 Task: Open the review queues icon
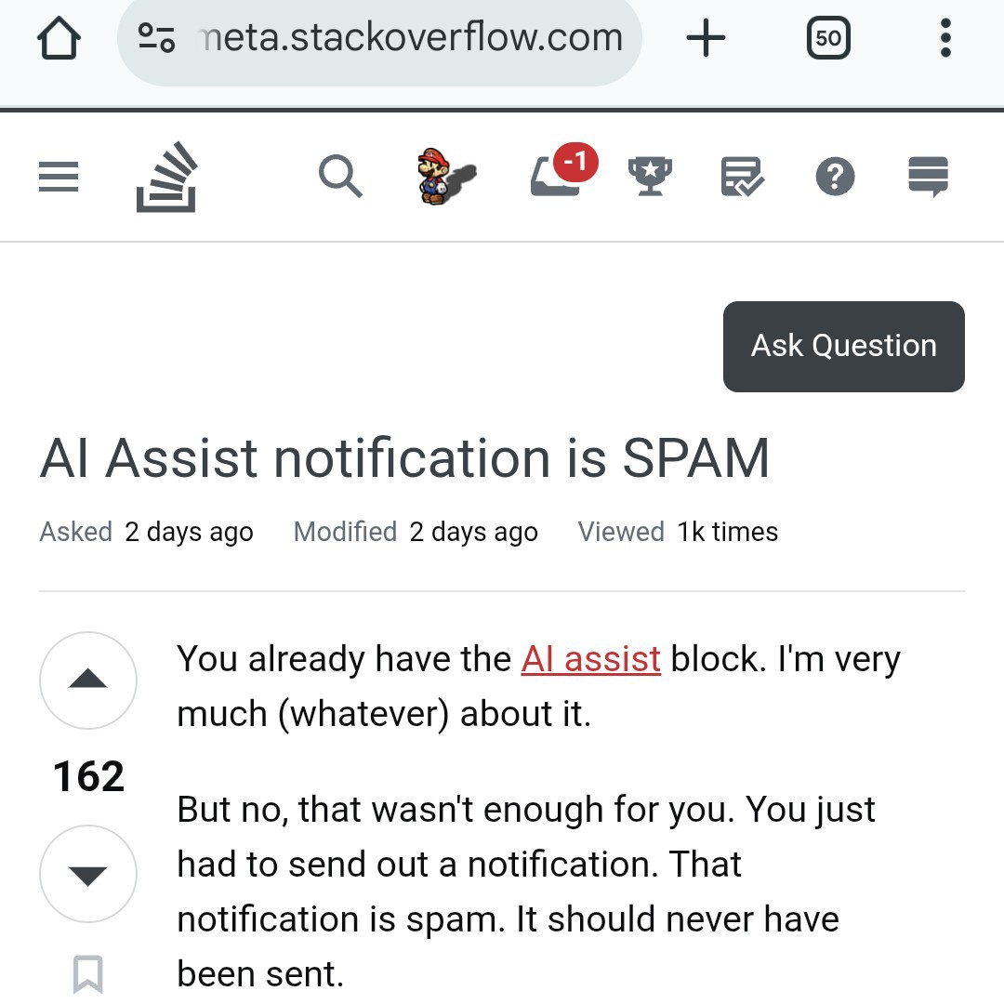742,176
